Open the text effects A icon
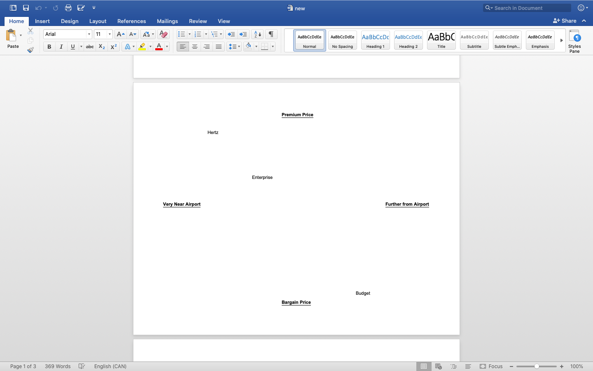This screenshot has width=593, height=371. tap(128, 47)
